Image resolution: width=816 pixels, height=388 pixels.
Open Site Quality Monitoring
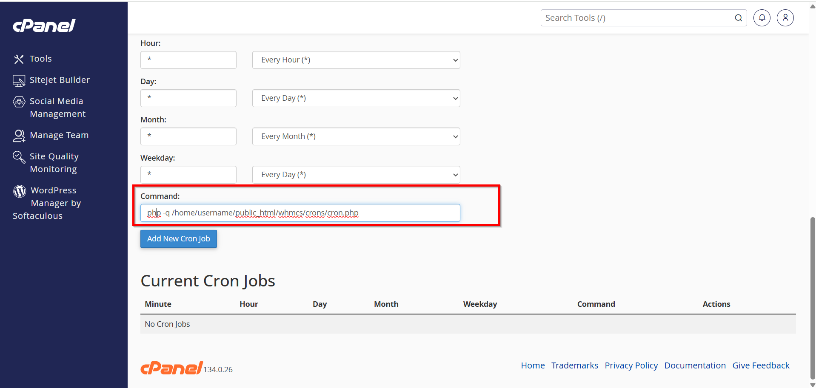tap(54, 163)
